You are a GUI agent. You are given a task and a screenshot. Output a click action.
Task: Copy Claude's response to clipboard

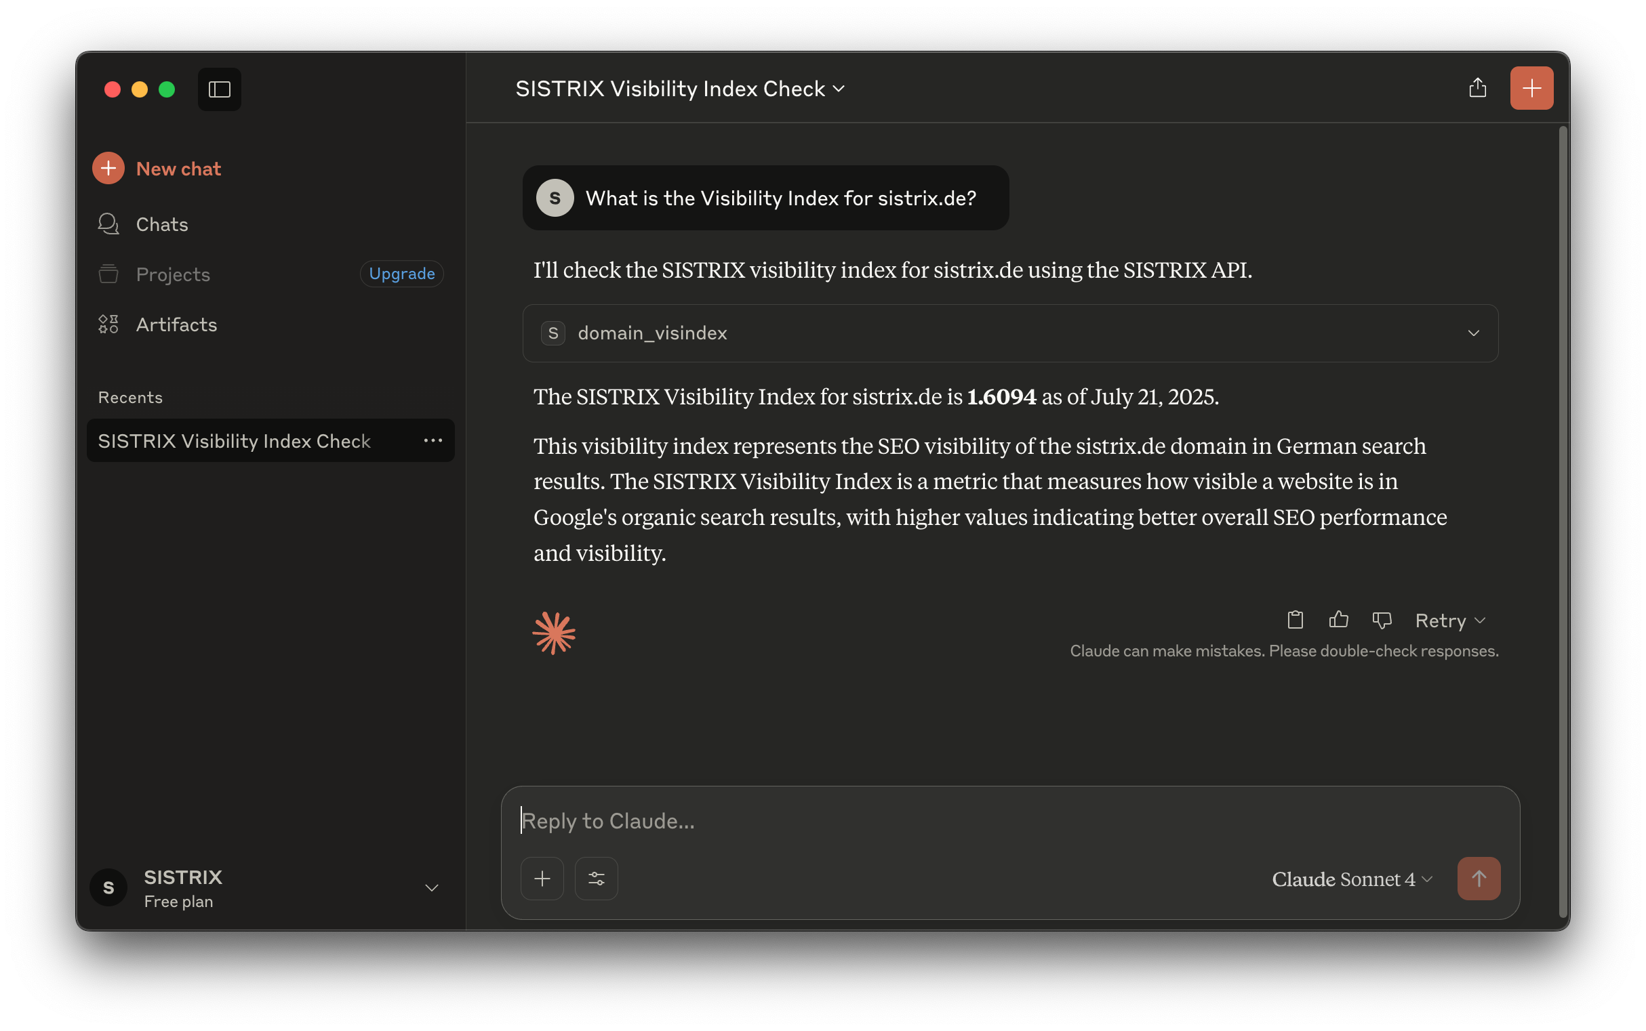click(1294, 620)
